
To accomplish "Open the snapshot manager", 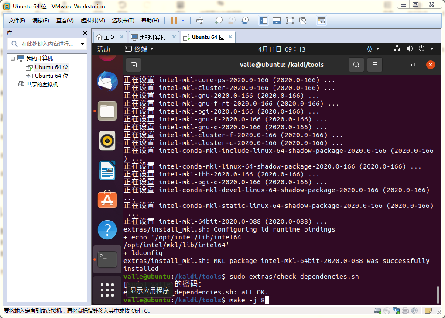I will 245,21.
